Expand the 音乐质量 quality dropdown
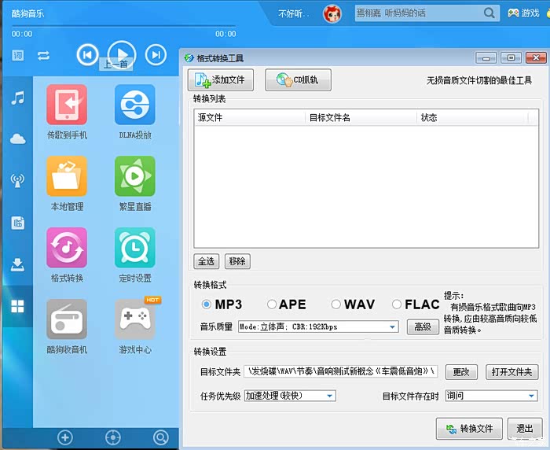550x450 pixels. tap(392, 327)
